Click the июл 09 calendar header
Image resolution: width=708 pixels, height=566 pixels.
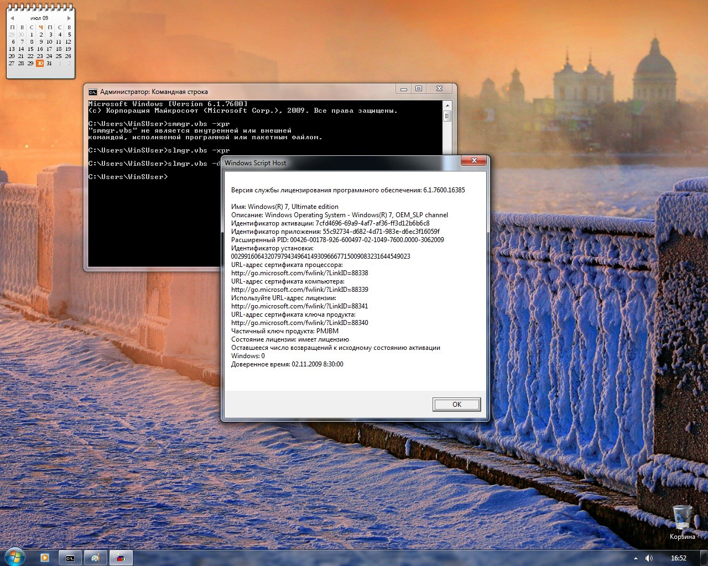pos(39,18)
